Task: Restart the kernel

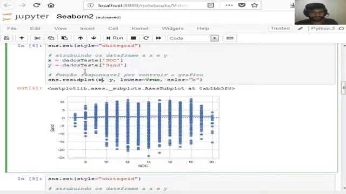Action: pos(146,38)
